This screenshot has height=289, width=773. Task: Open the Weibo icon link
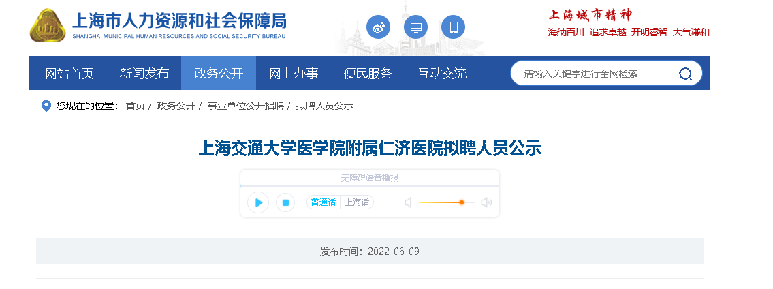tap(378, 27)
